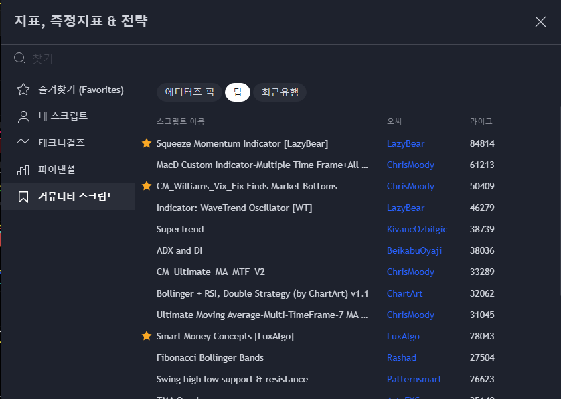Add Ultimate Moving Average-Multi-TimeFrame-7 MA script
Viewport: 561px width, 399px height.
tap(262, 315)
